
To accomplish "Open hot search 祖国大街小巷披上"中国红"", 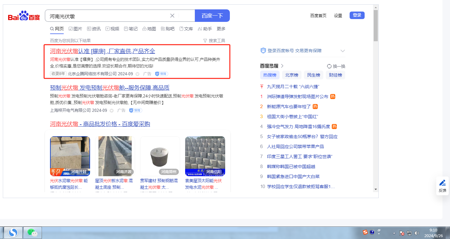I will (x=292, y=117).
